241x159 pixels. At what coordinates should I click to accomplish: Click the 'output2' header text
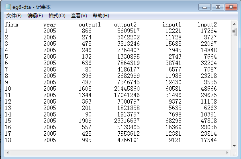pyautogui.click(x=125, y=24)
